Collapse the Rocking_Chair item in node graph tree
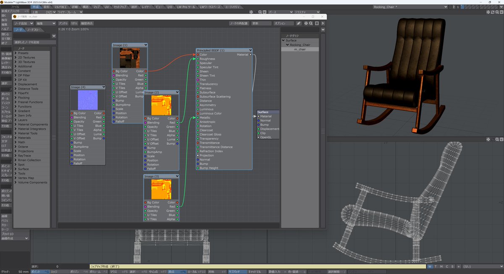Screen dimensions: 504x274 tap(288, 45)
